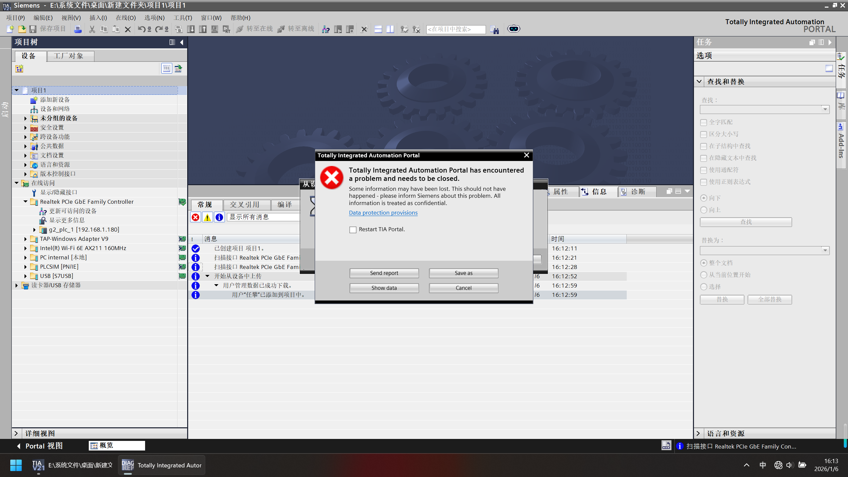Image resolution: width=848 pixels, height=477 pixels.
Task: Select the 向上 radio button
Action: tap(704, 210)
